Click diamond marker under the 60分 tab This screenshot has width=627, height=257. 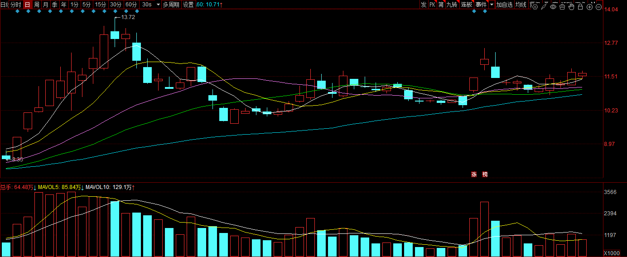pyautogui.click(x=137, y=11)
